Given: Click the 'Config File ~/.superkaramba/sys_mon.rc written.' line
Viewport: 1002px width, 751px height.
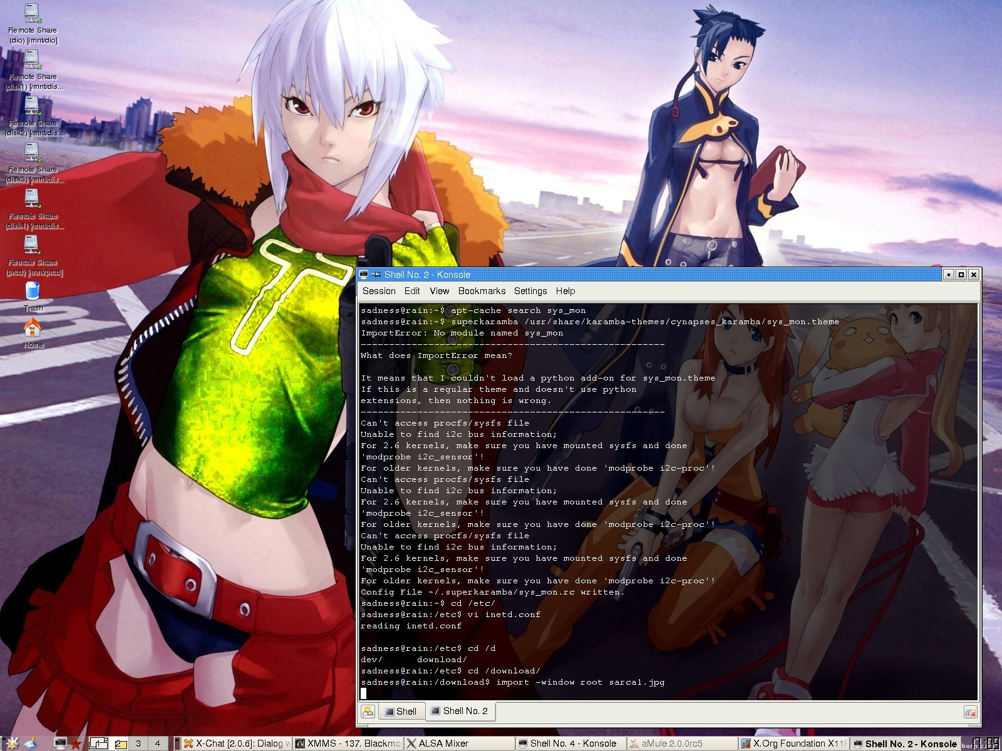Looking at the screenshot, I should (492, 592).
